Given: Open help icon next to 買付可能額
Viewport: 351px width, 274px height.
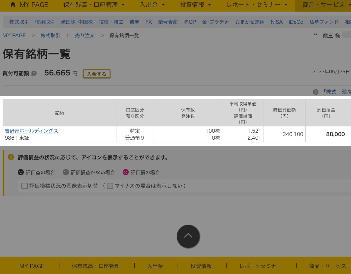Looking at the screenshot, I should point(34,73).
